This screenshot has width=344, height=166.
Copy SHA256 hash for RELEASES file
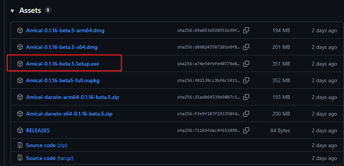click(x=246, y=130)
